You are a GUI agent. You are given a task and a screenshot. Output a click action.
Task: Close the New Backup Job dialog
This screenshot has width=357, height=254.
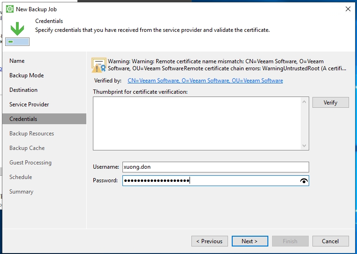[x=348, y=9]
